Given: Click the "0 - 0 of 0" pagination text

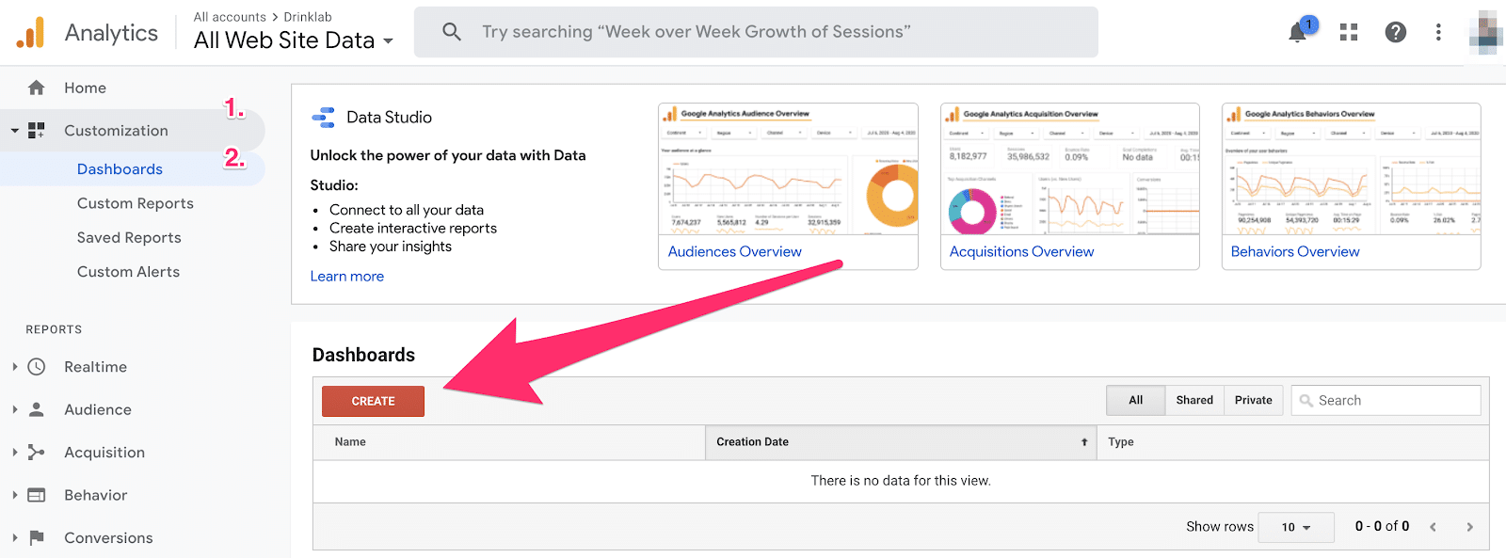Looking at the screenshot, I should pos(1382,527).
